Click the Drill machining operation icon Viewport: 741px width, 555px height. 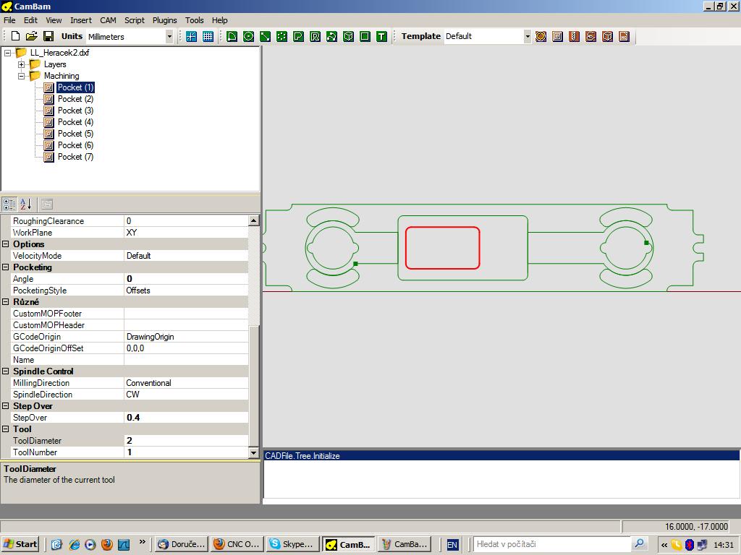pos(574,36)
